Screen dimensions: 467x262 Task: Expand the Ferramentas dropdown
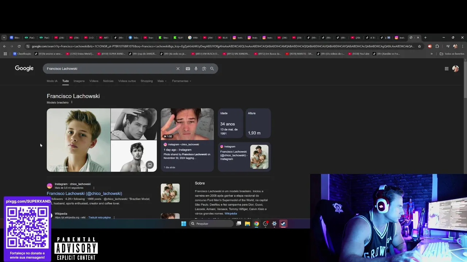(182, 81)
